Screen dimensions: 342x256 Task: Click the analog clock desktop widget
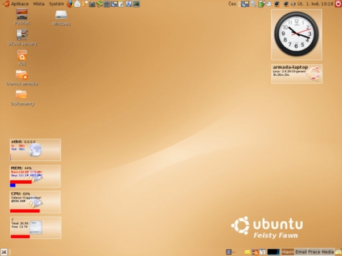coord(296,34)
